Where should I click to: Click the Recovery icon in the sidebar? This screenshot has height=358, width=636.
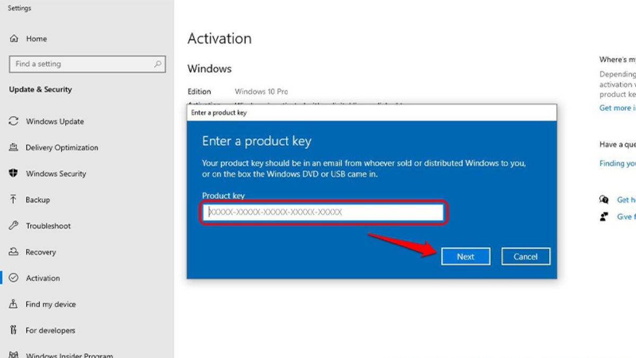coord(13,252)
